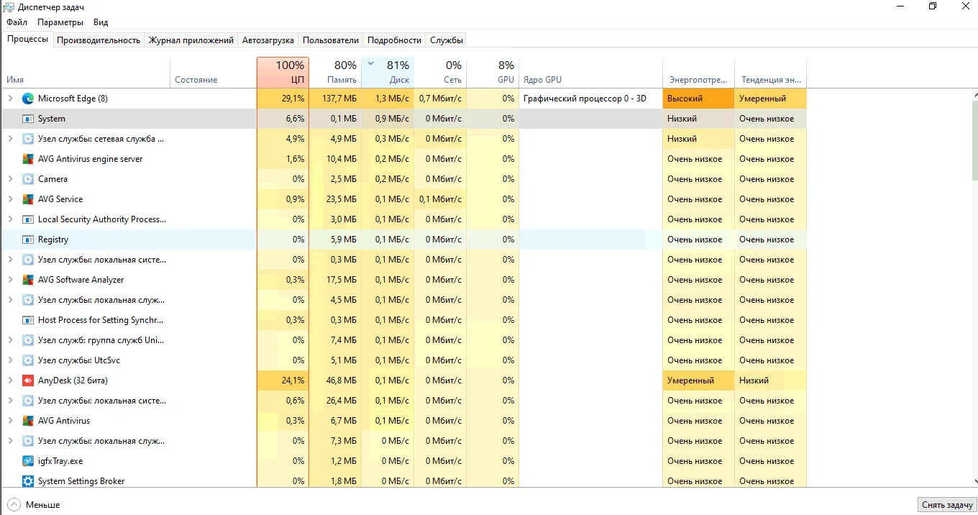978x515 pixels.
Task: Click the System Settings Broker gear icon
Action: point(28,481)
